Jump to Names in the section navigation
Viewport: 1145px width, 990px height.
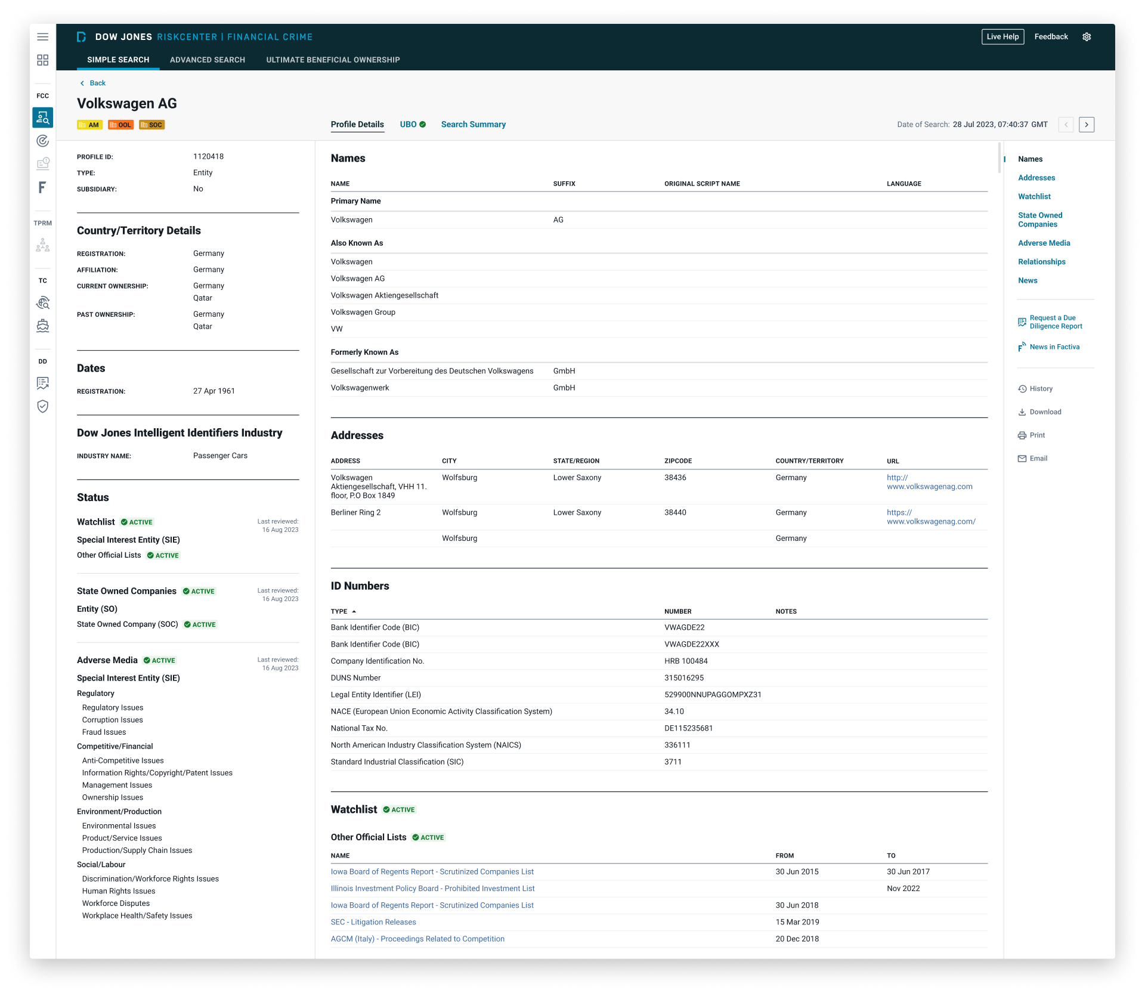click(1030, 159)
